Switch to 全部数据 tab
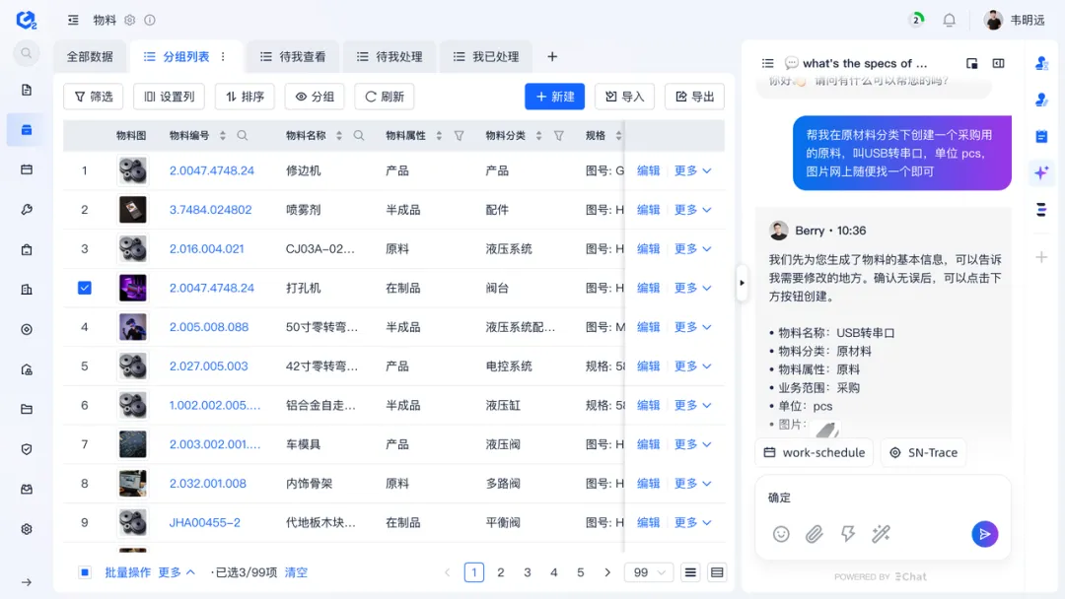This screenshot has height=599, width=1065. pos(90,57)
